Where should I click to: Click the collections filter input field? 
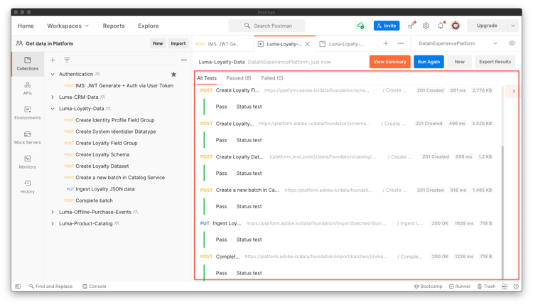[x=118, y=60]
